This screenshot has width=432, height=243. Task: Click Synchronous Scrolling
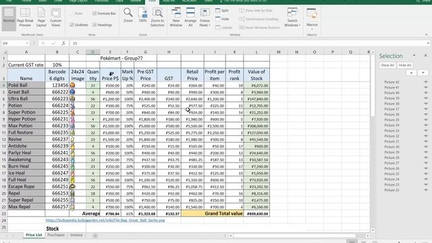(259, 19)
